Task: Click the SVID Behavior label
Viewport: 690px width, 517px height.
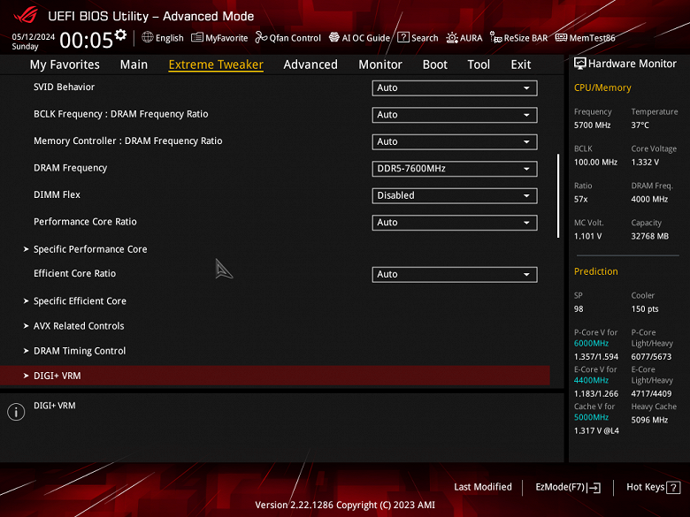Action: [65, 87]
